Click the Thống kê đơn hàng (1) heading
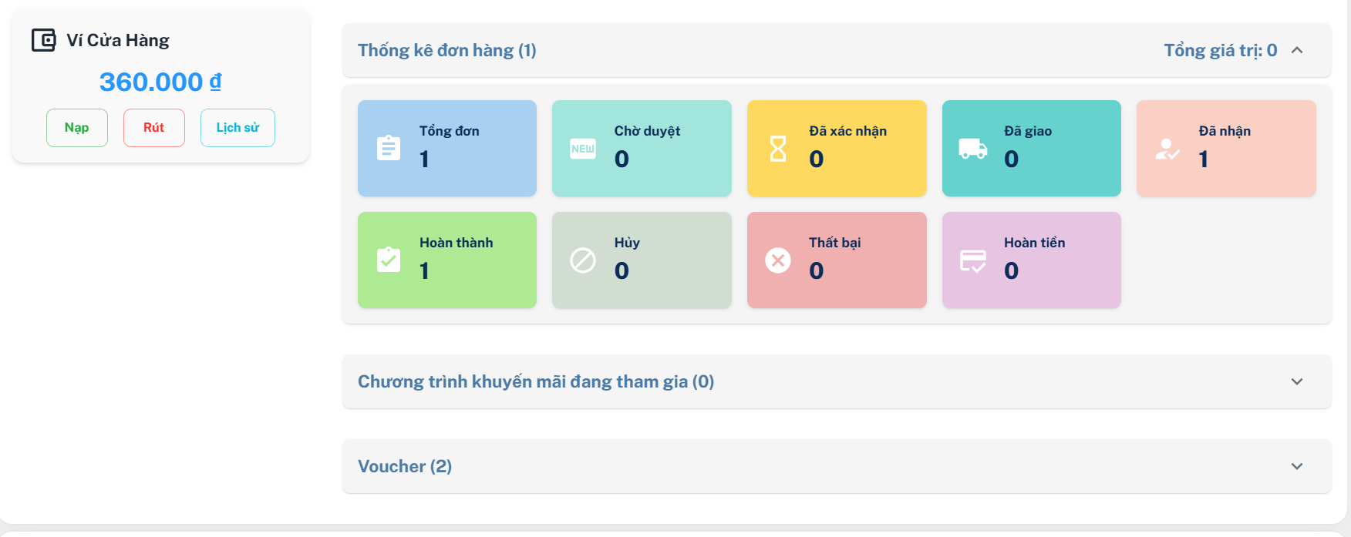 pyautogui.click(x=447, y=50)
